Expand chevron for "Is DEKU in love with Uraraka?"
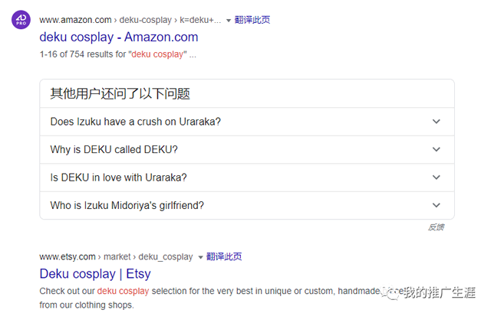Screen dimensions: 491x313 point(437,178)
